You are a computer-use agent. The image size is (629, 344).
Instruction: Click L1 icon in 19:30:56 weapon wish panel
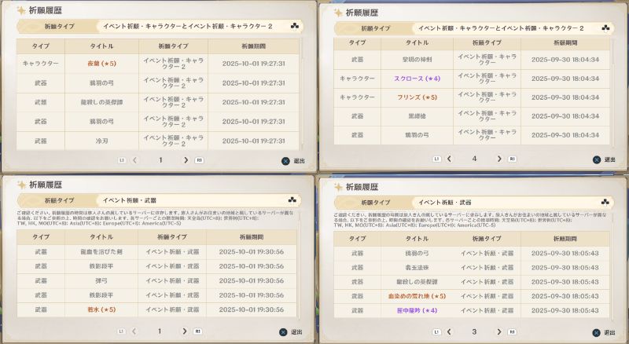coord(121,331)
